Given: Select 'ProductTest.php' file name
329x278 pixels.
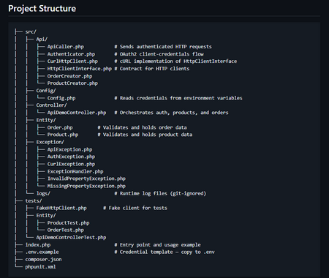Looking at the screenshot, I should (x=69, y=222).
